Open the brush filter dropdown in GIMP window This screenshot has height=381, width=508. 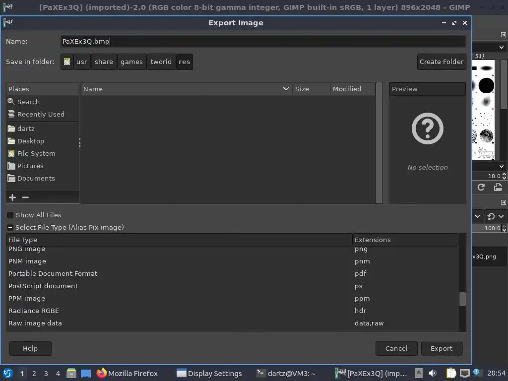[x=501, y=47]
